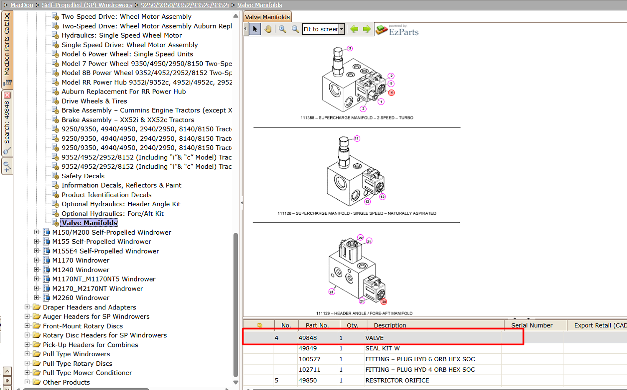
Task: Click the notes column header icon
Action: [260, 325]
